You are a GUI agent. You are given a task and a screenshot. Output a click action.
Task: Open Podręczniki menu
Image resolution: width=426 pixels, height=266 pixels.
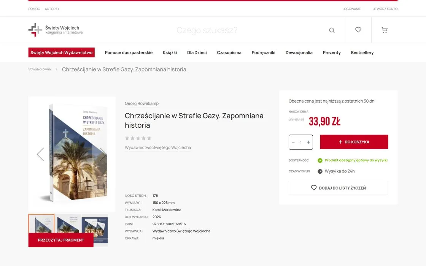263,53
